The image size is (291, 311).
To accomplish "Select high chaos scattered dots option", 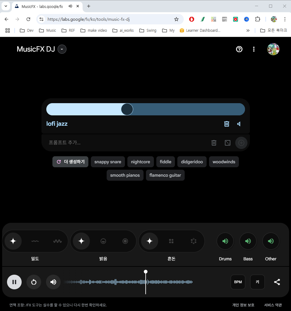I will [193, 241].
